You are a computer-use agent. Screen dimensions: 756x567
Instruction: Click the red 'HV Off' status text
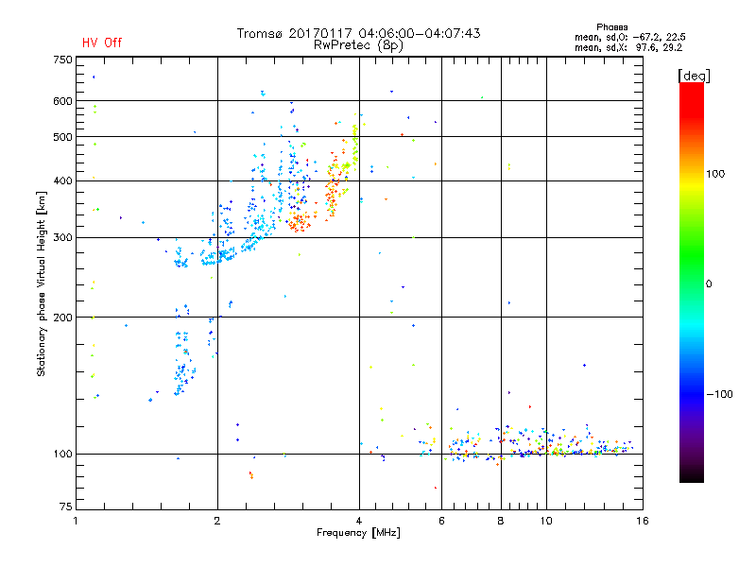pos(102,43)
